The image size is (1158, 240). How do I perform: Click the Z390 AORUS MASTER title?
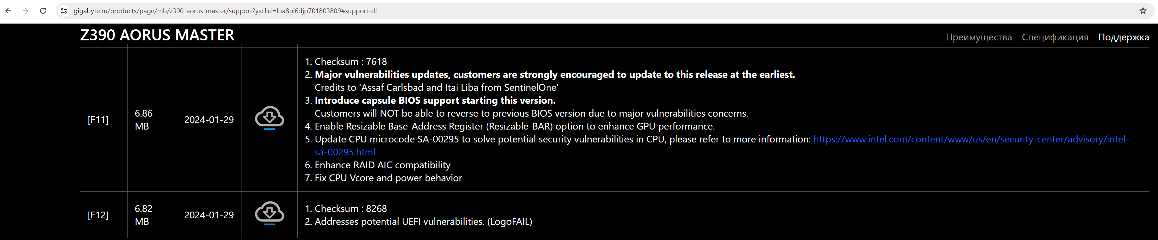point(157,35)
